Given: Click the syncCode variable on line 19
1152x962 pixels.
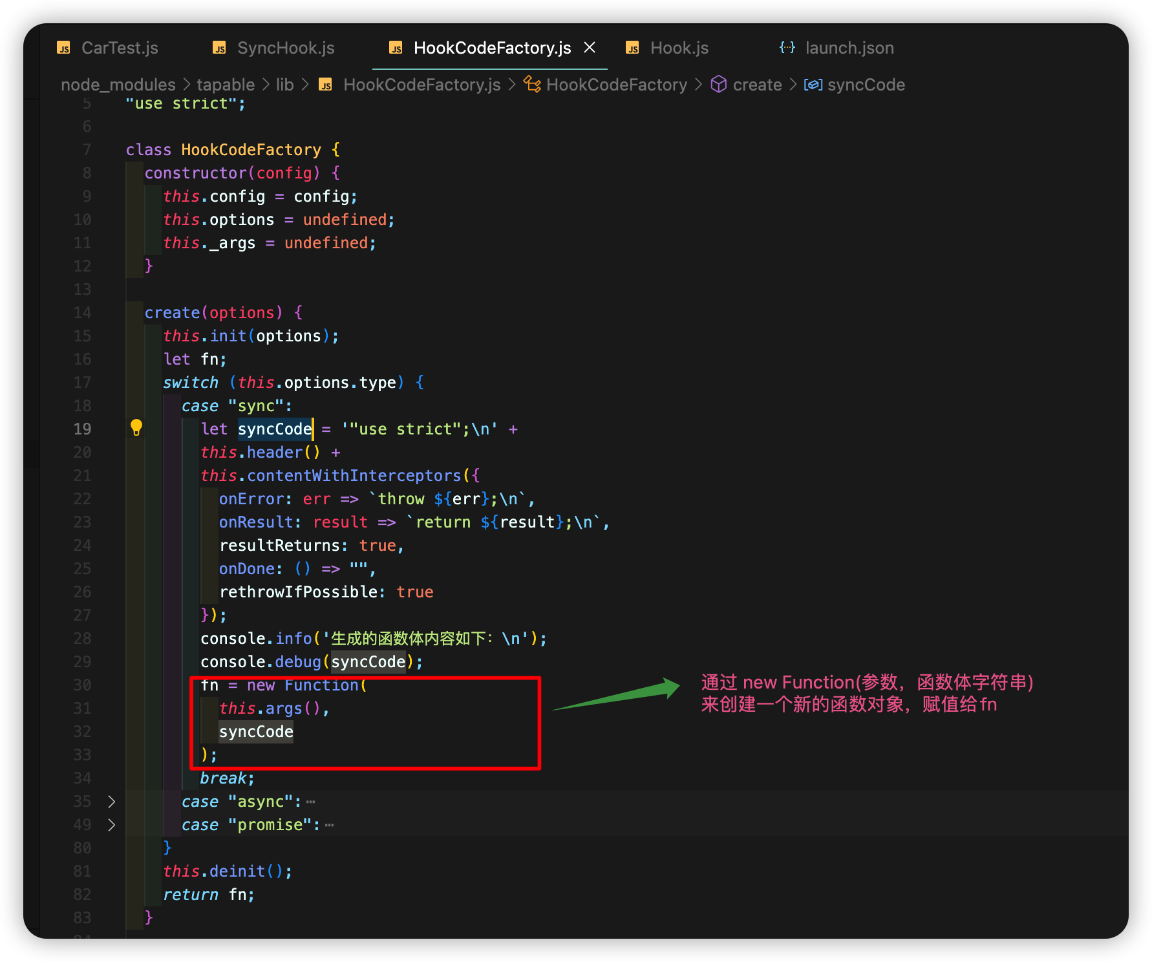Looking at the screenshot, I should pos(275,429).
